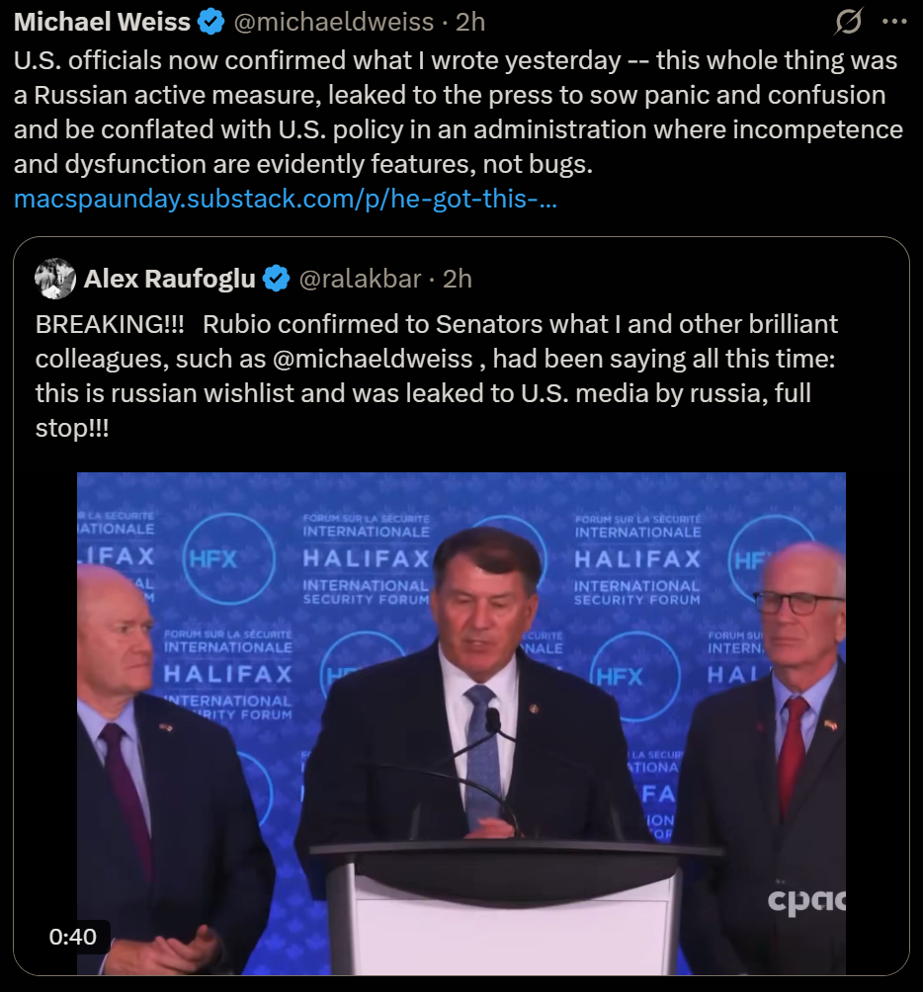Screen dimensions: 923x992
Task: Click the main post's 2h timestamp
Action: [470, 21]
